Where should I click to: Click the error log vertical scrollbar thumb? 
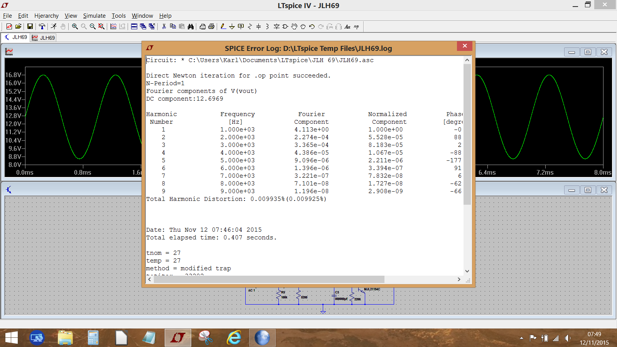[x=467, y=134]
